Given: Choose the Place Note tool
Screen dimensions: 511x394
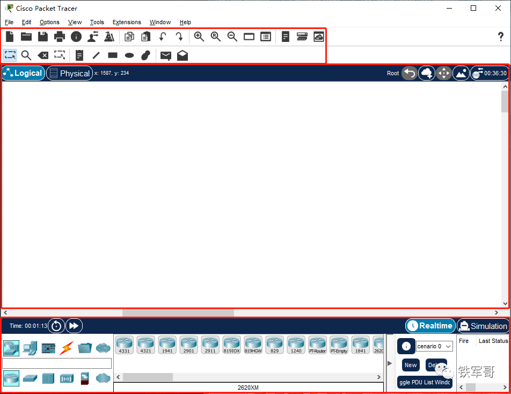Looking at the screenshot, I should pyautogui.click(x=78, y=55).
